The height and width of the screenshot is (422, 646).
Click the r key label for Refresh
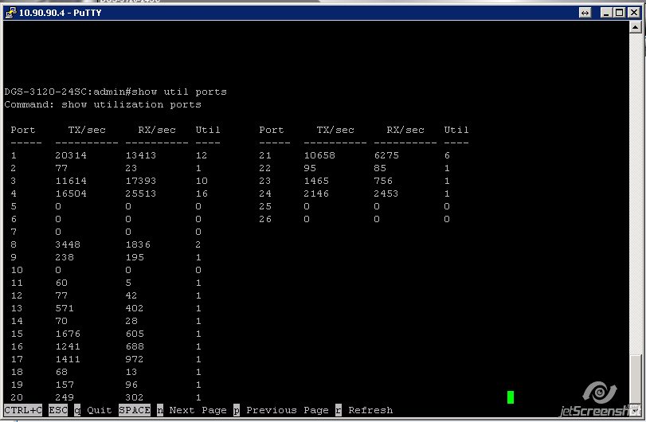[339, 410]
